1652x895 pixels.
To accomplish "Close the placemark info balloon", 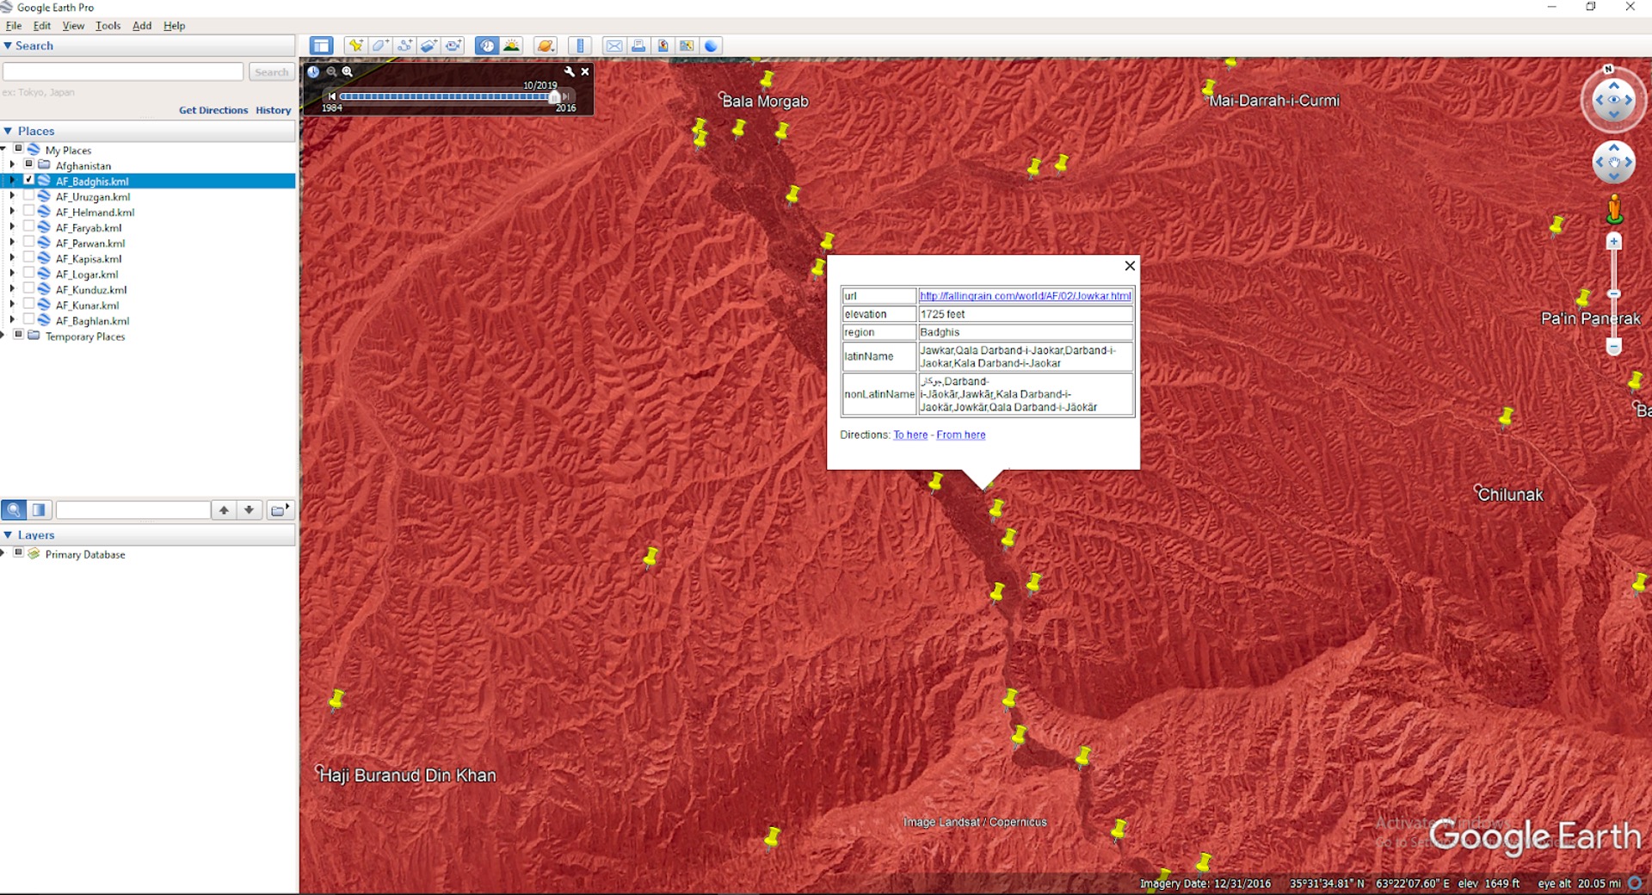I will [1130, 266].
